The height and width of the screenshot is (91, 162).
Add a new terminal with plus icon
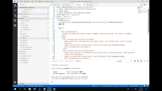[x=135, y=61]
